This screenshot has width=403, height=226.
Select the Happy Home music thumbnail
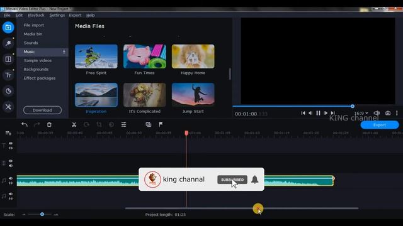(193, 56)
